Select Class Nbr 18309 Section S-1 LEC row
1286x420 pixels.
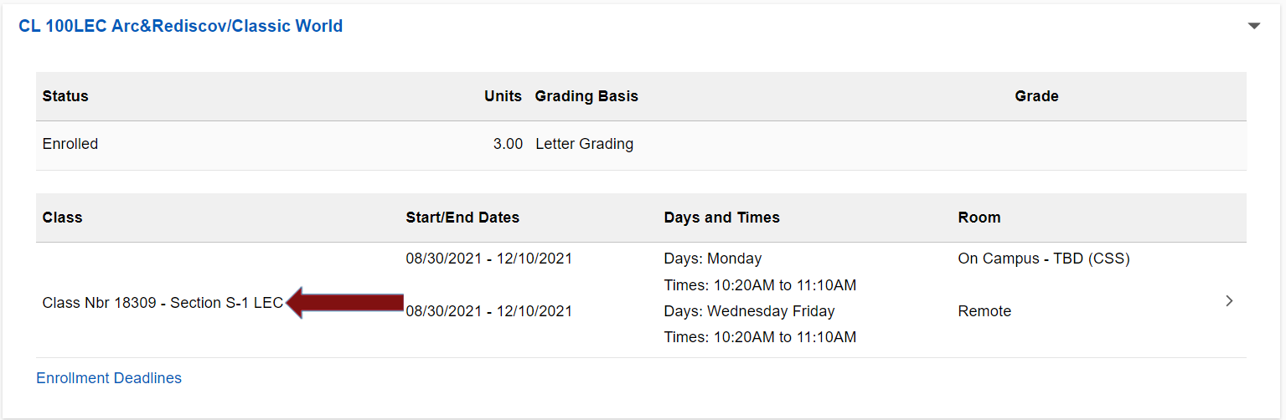pos(163,303)
